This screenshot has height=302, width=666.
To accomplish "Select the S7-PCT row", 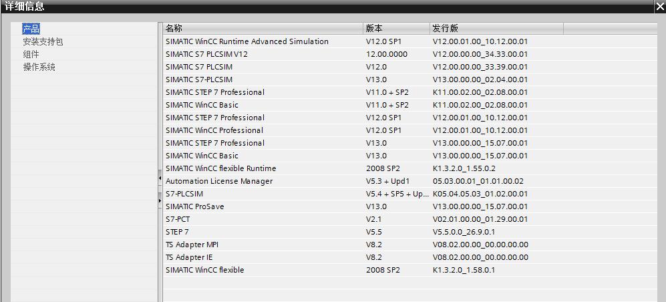I will coord(174,219).
